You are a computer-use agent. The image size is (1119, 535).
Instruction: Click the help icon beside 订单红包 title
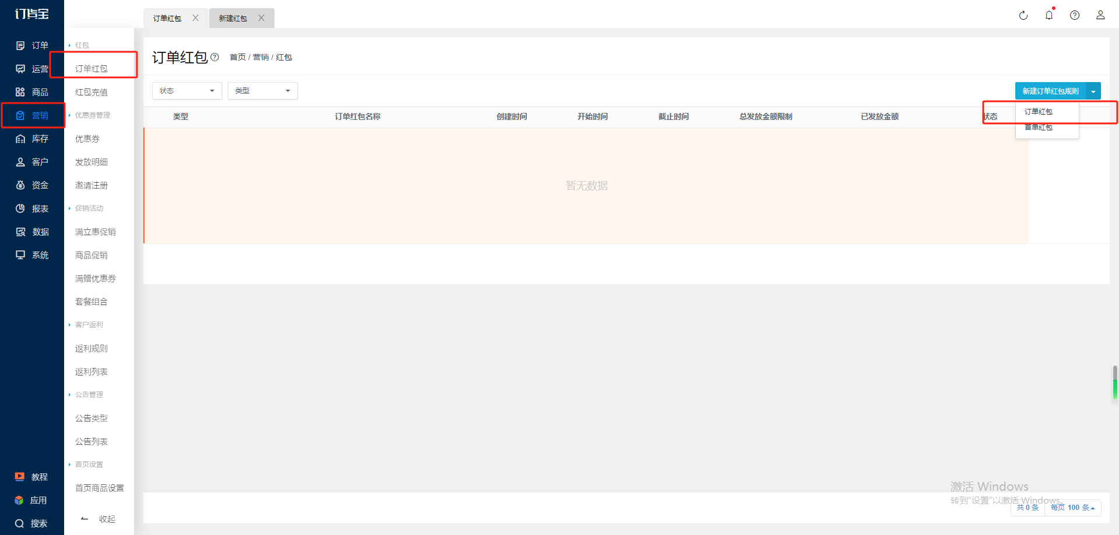coord(215,57)
